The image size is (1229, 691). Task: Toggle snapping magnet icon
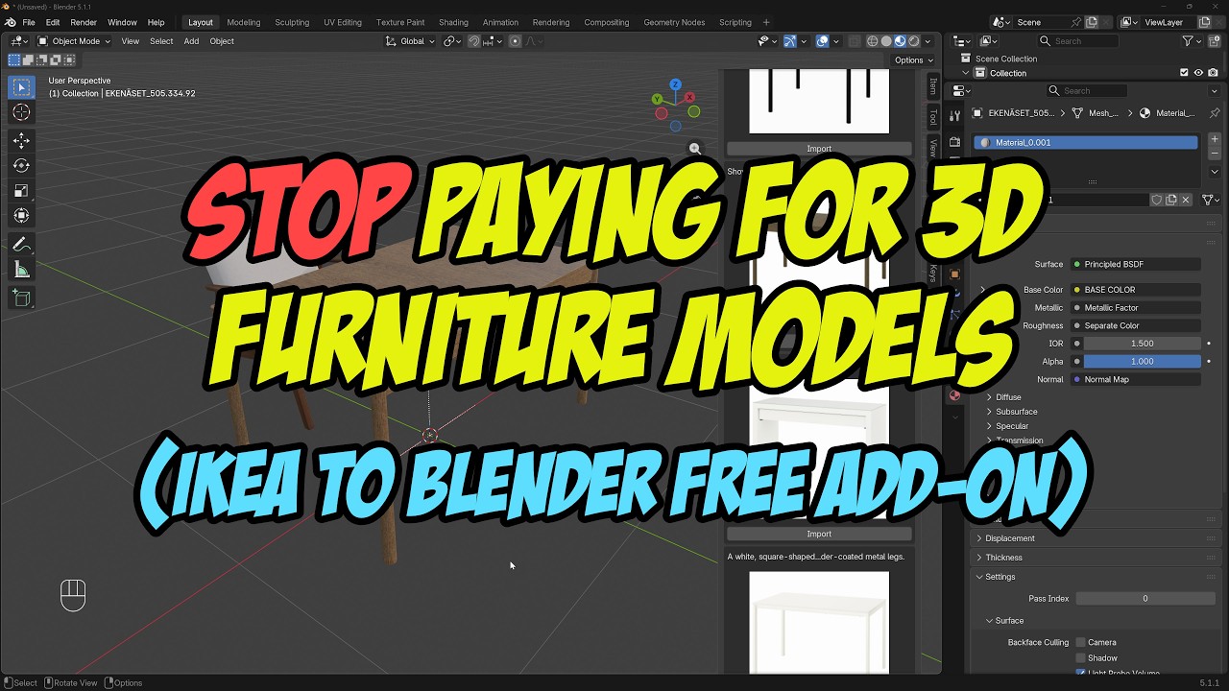474,41
